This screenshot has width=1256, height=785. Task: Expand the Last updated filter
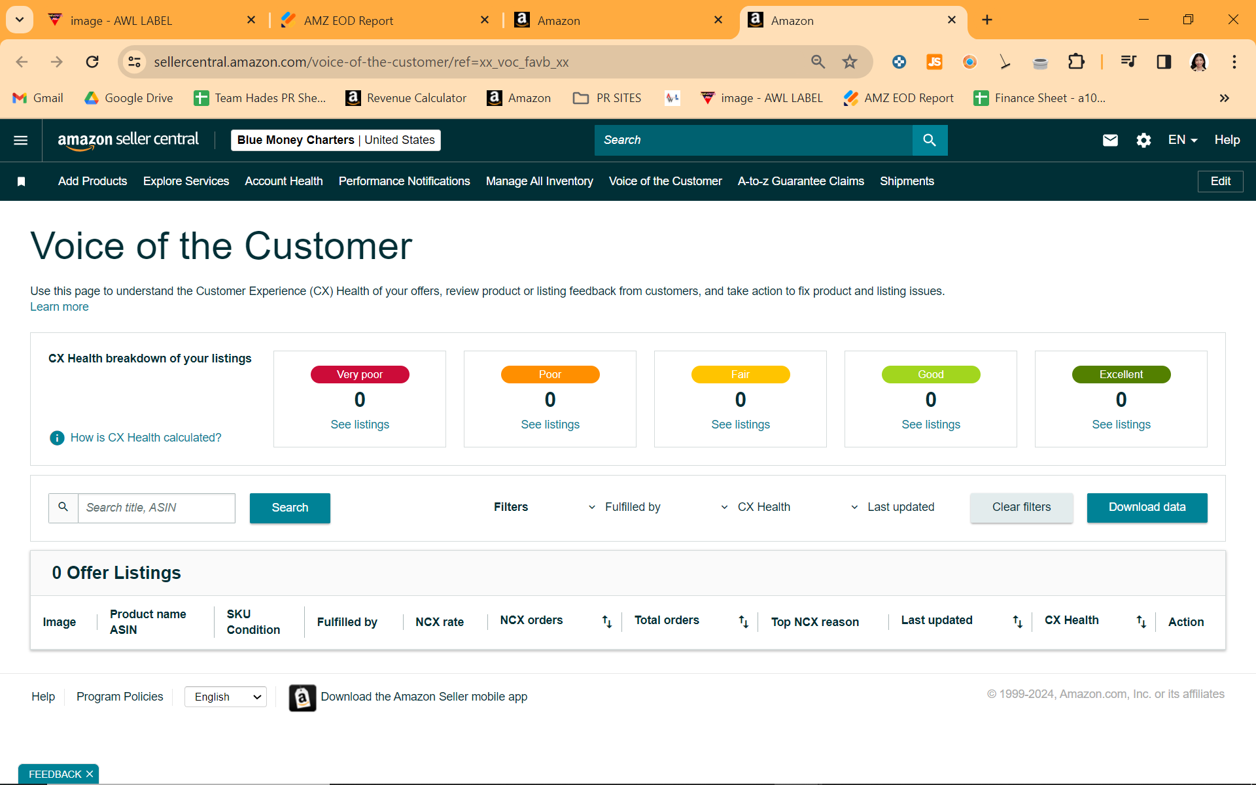tap(892, 507)
